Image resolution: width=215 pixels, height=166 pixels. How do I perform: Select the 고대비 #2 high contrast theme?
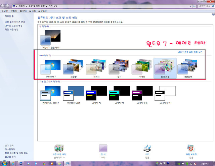[119, 95]
